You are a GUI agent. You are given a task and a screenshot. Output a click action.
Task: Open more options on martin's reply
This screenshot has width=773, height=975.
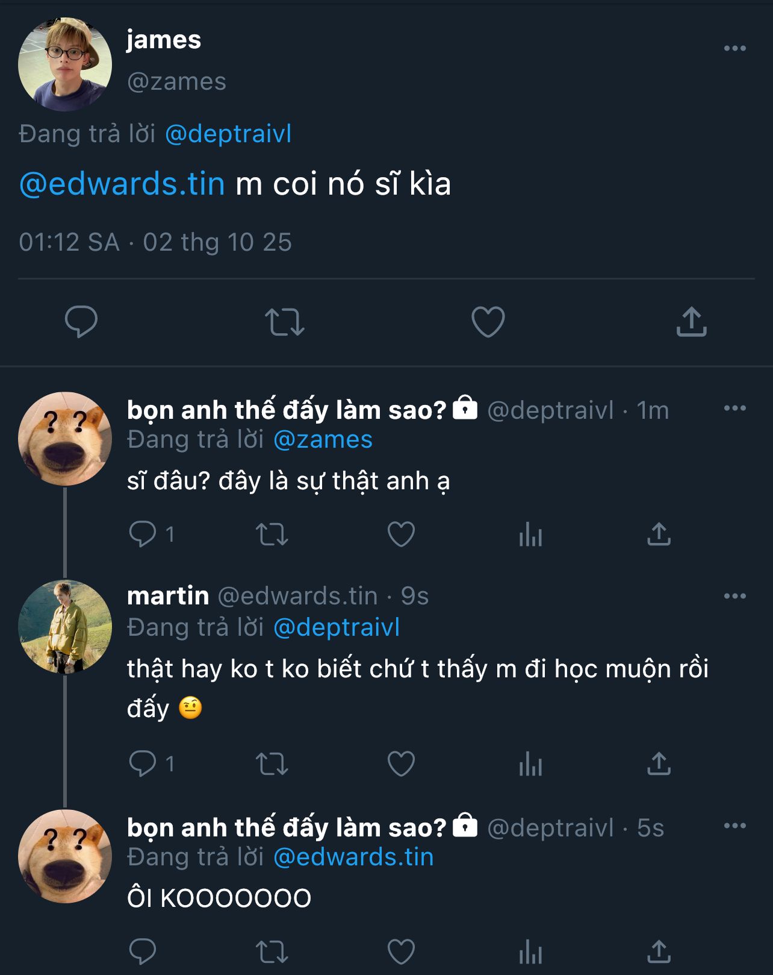(734, 597)
